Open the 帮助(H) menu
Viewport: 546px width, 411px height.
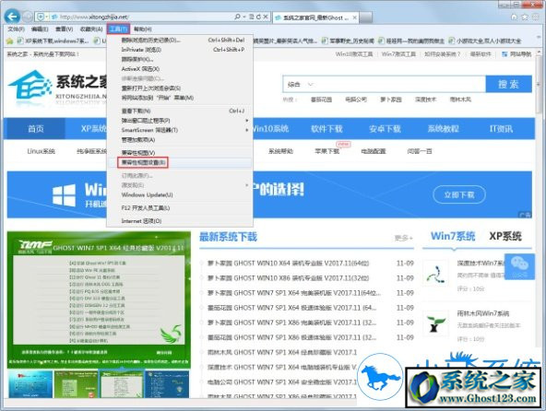pos(143,29)
